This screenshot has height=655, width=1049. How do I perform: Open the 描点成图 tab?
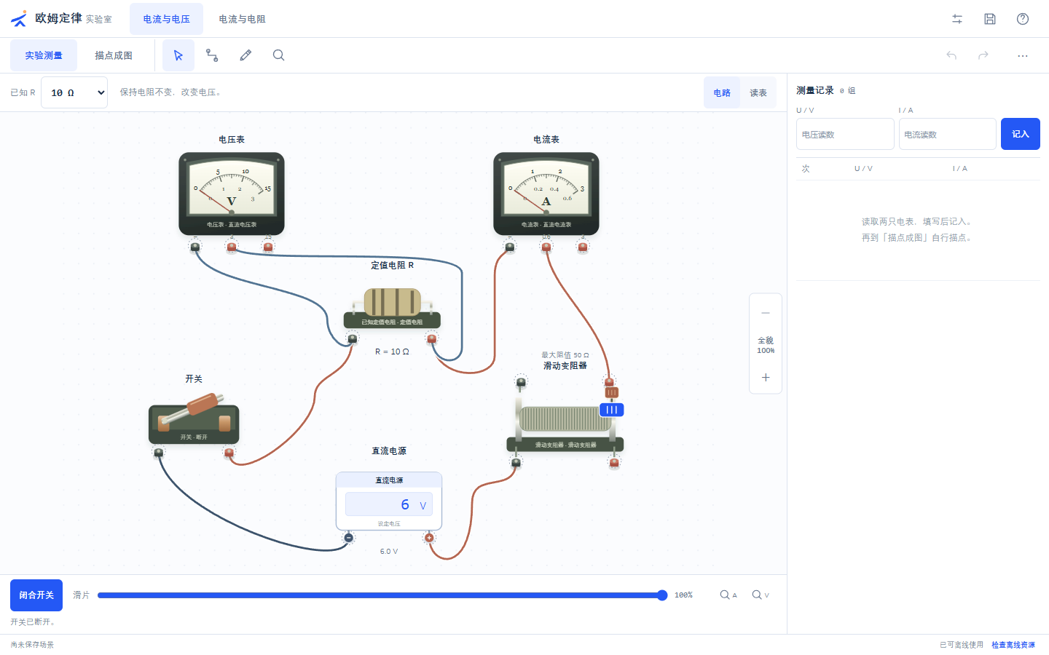tap(114, 55)
